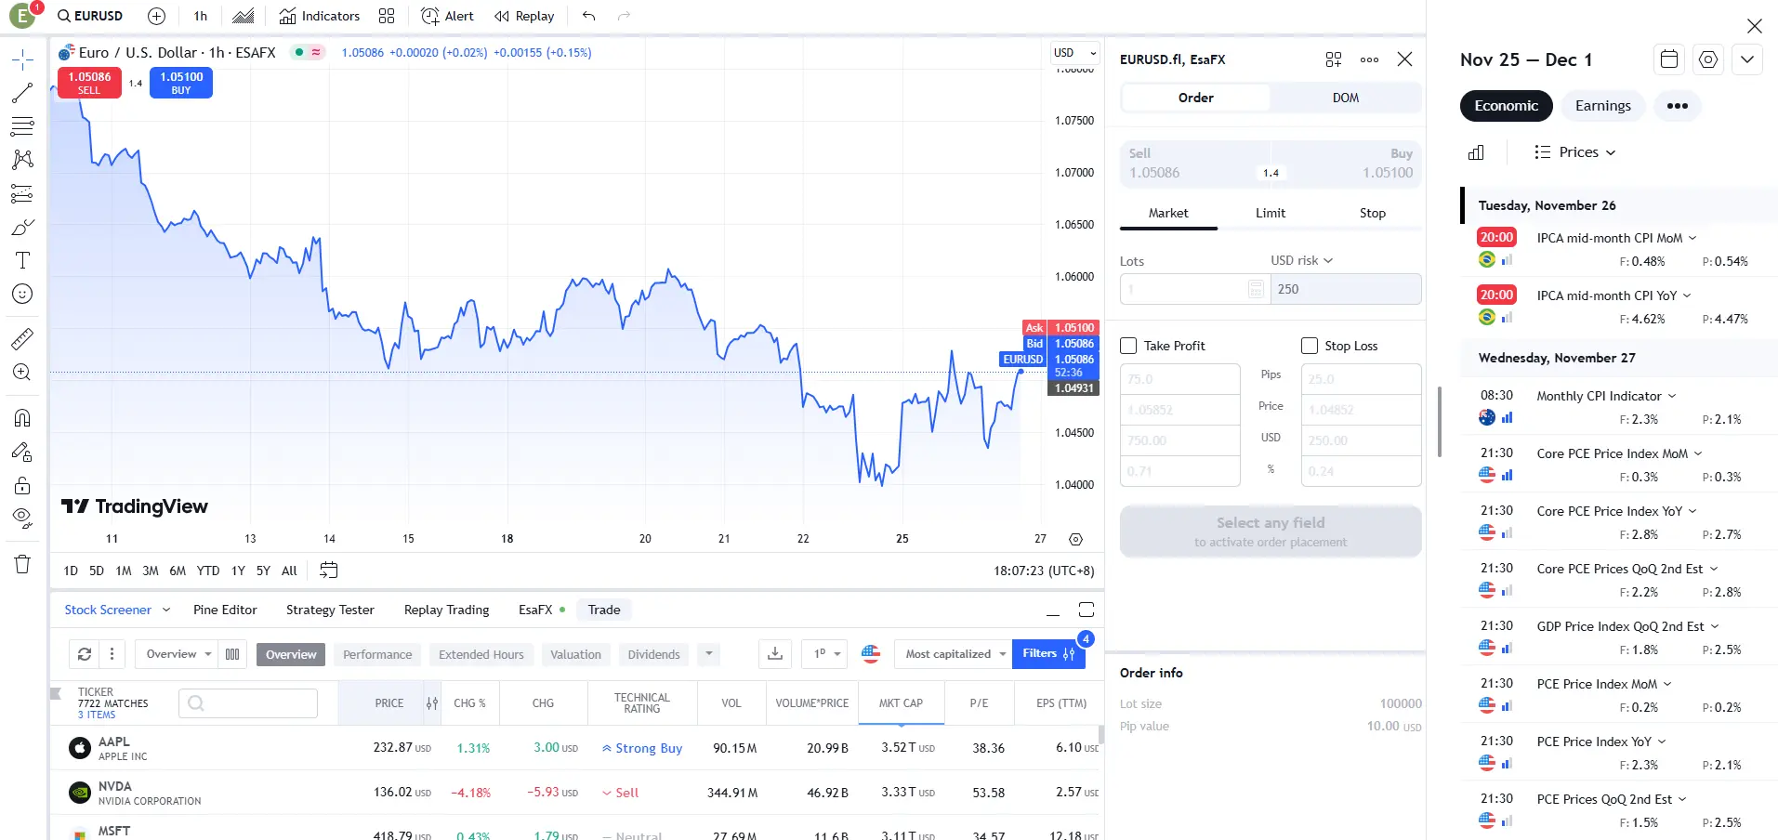Open the Replay Trading tab
Image resolution: width=1778 pixels, height=840 pixels.
(446, 610)
